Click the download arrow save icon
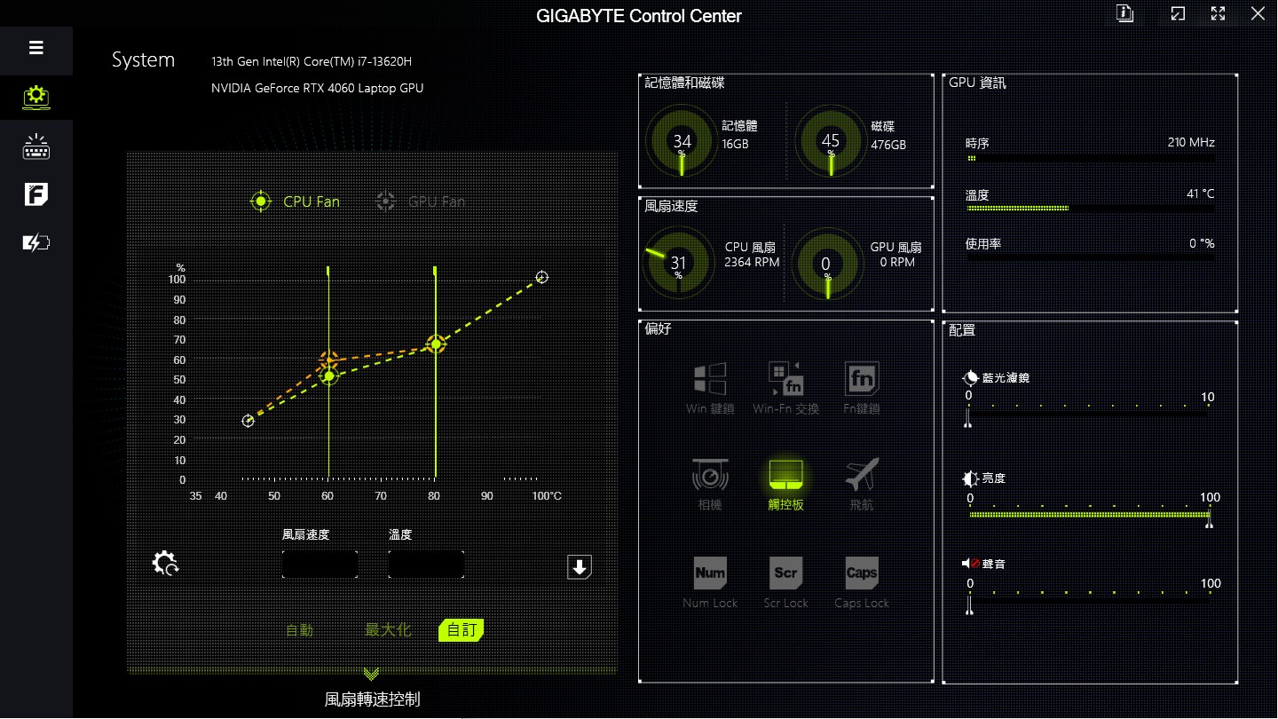Image resolution: width=1278 pixels, height=719 pixels. (x=580, y=567)
